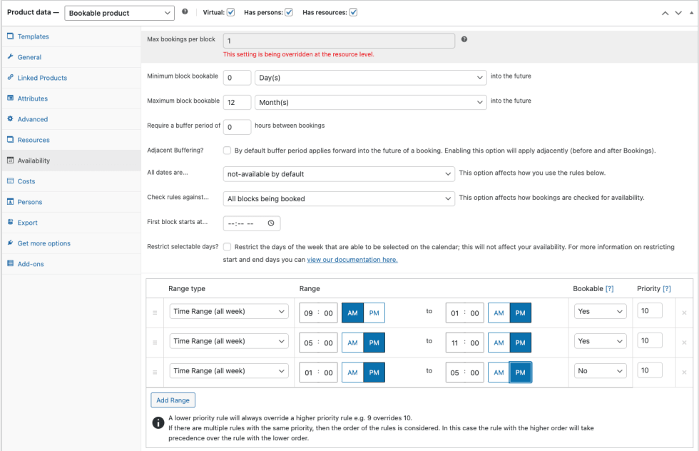Click the Resources tab icon
The width and height of the screenshot is (699, 451).
[10, 140]
